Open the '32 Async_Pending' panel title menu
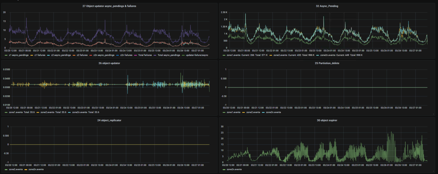 tap(327, 6)
